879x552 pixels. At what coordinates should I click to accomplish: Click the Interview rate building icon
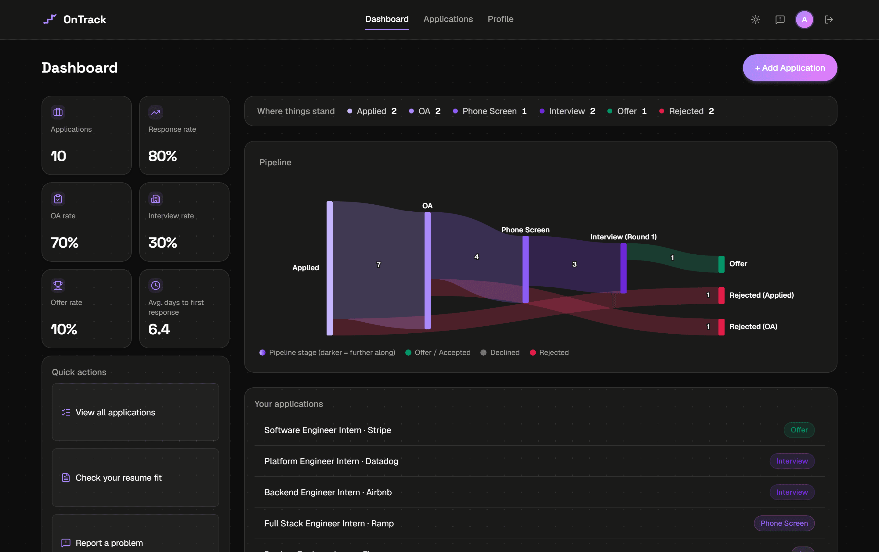(156, 199)
